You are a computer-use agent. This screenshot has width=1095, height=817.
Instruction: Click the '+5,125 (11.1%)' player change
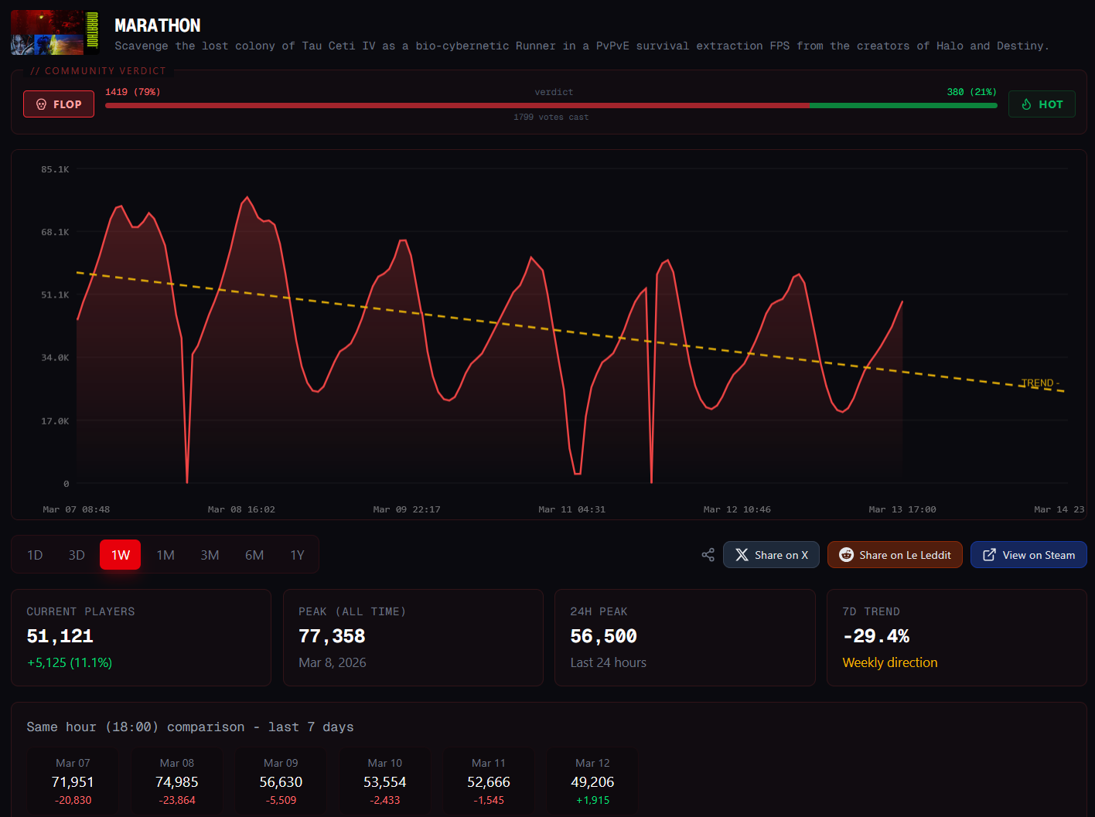(x=70, y=662)
